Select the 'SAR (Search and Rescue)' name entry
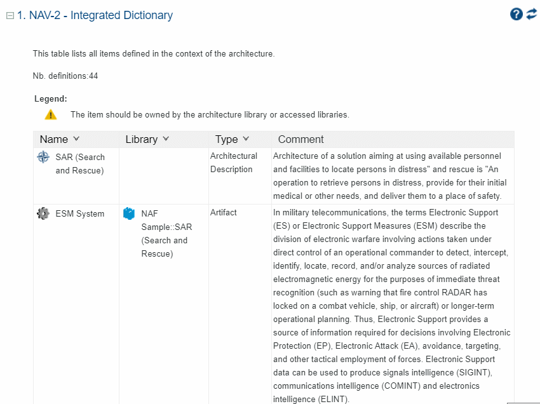The height and width of the screenshot is (404, 540). [x=80, y=163]
